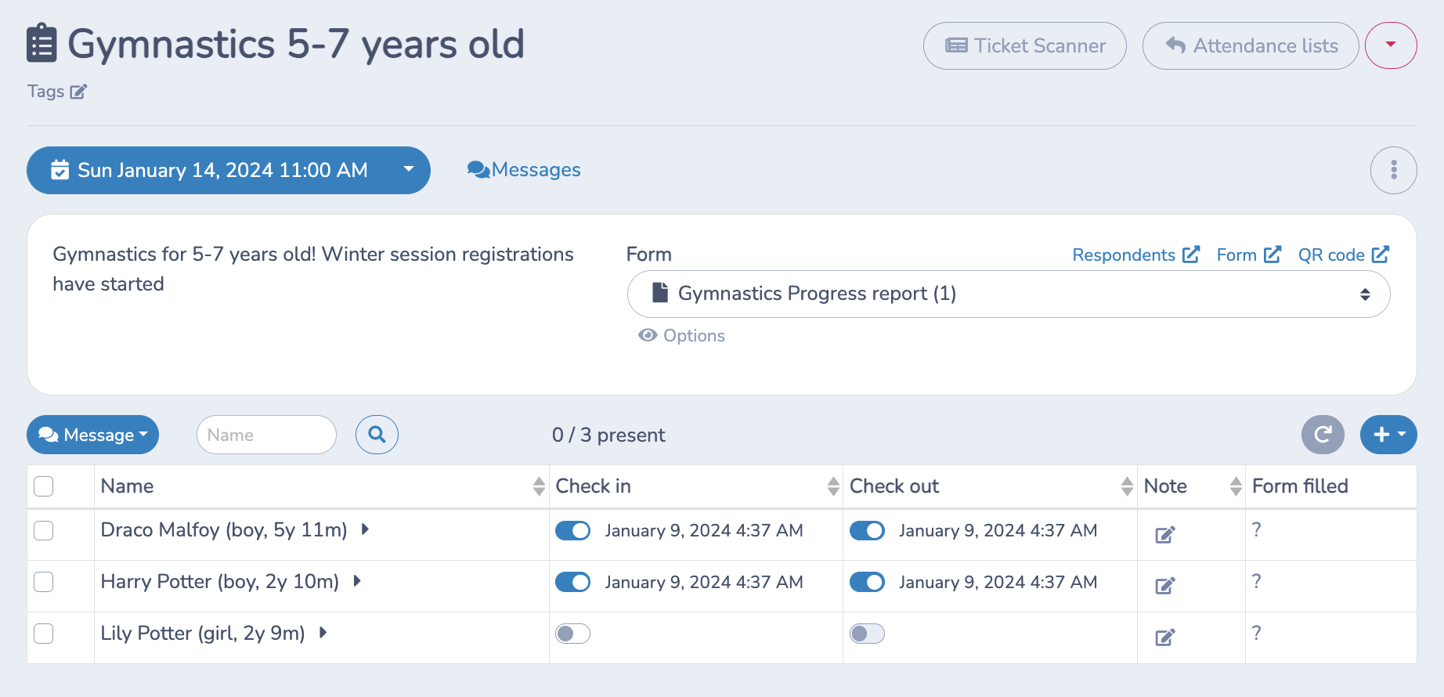The image size is (1444, 697).
Task: Open the session date dropdown
Action: coord(229,170)
